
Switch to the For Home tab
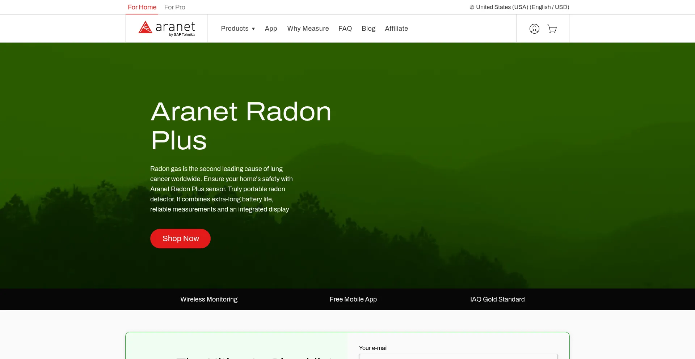tap(142, 7)
